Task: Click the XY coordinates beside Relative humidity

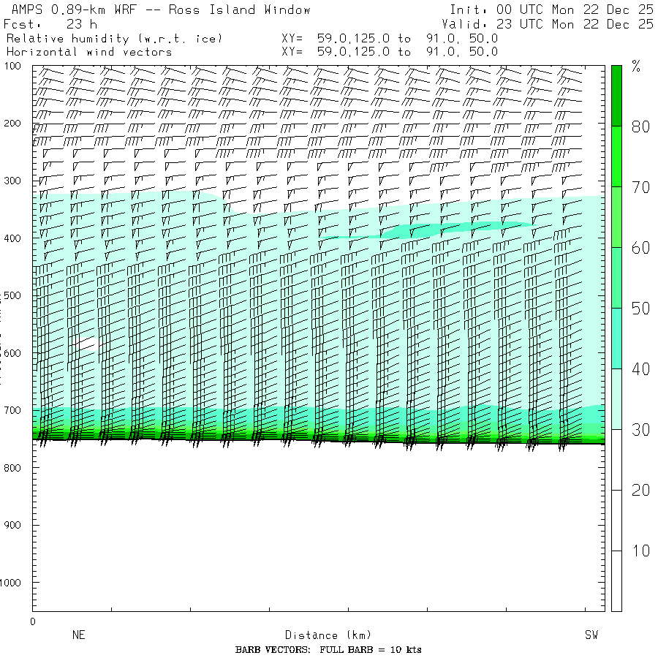Action: point(390,39)
